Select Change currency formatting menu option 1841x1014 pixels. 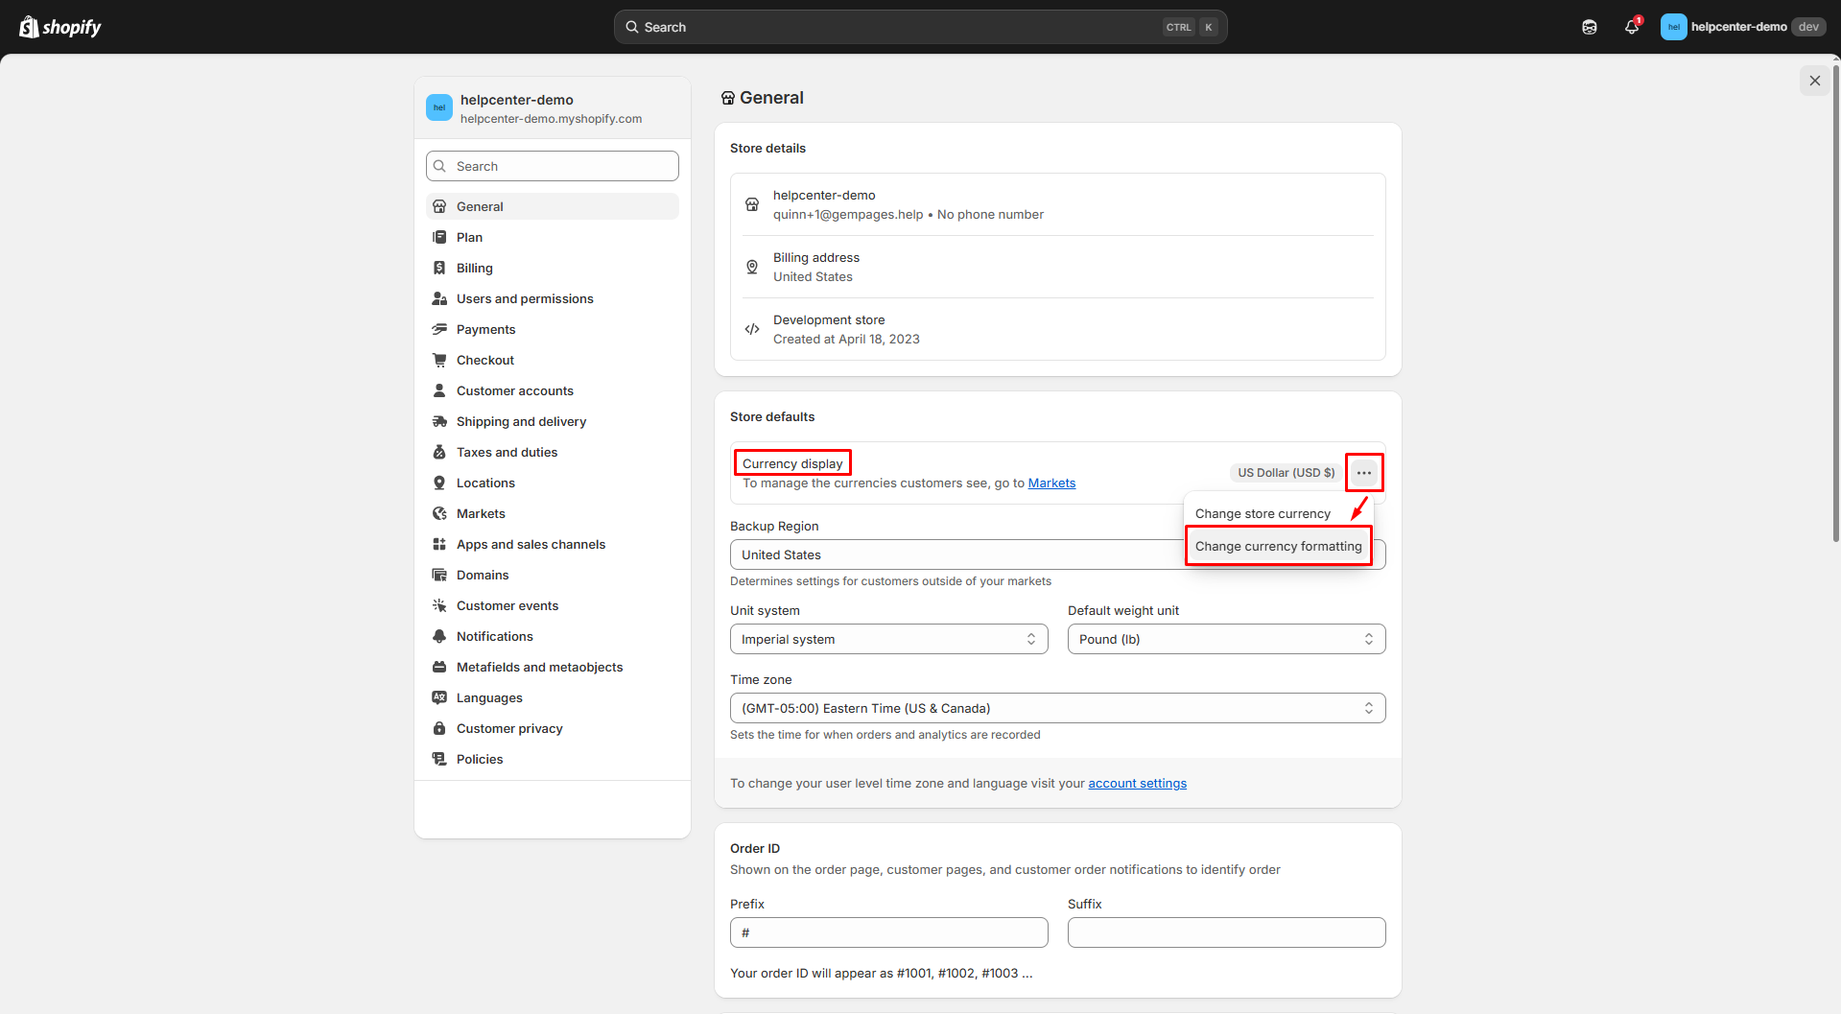pyautogui.click(x=1278, y=546)
